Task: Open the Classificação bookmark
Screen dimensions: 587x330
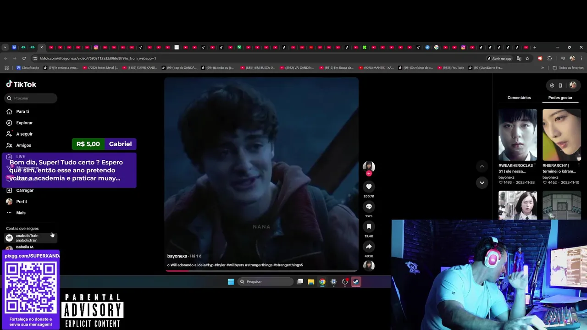Action: [28, 68]
